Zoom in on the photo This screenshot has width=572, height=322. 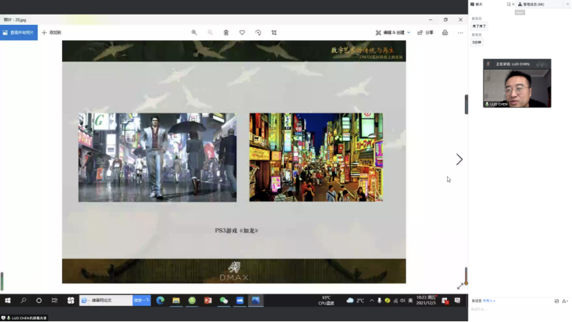coord(194,32)
